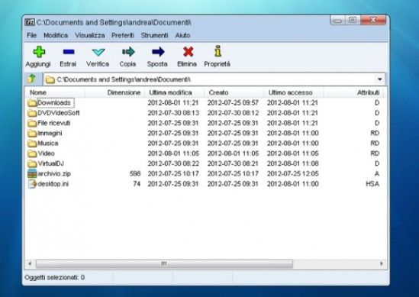Image resolution: width=419 pixels, height=297 pixels.
Task: Select the Musica row name
Action: (x=48, y=144)
